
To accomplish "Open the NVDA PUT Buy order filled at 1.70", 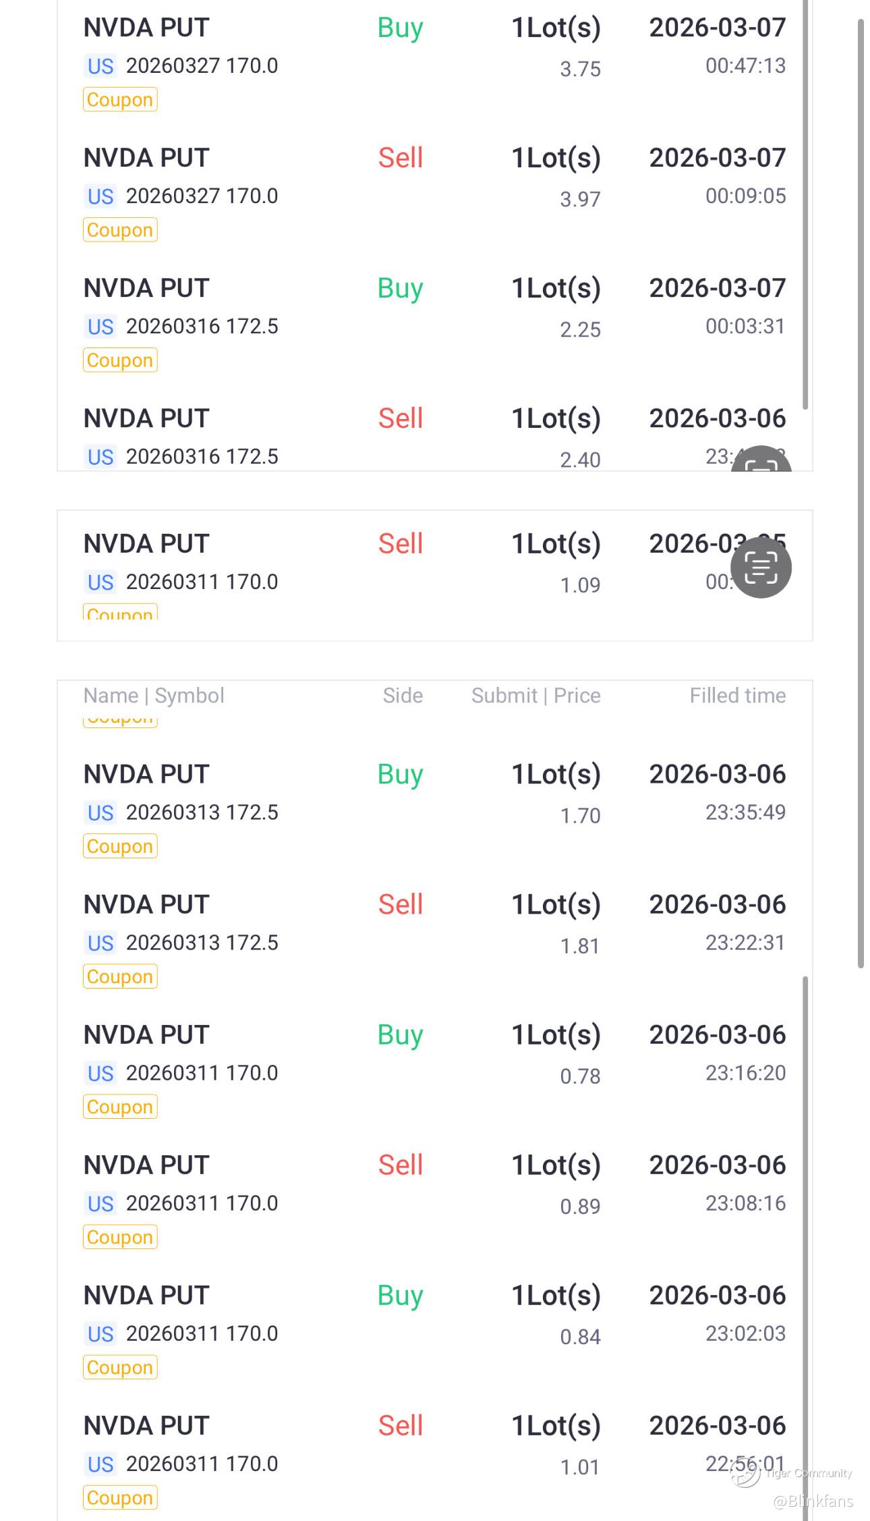I will point(432,794).
